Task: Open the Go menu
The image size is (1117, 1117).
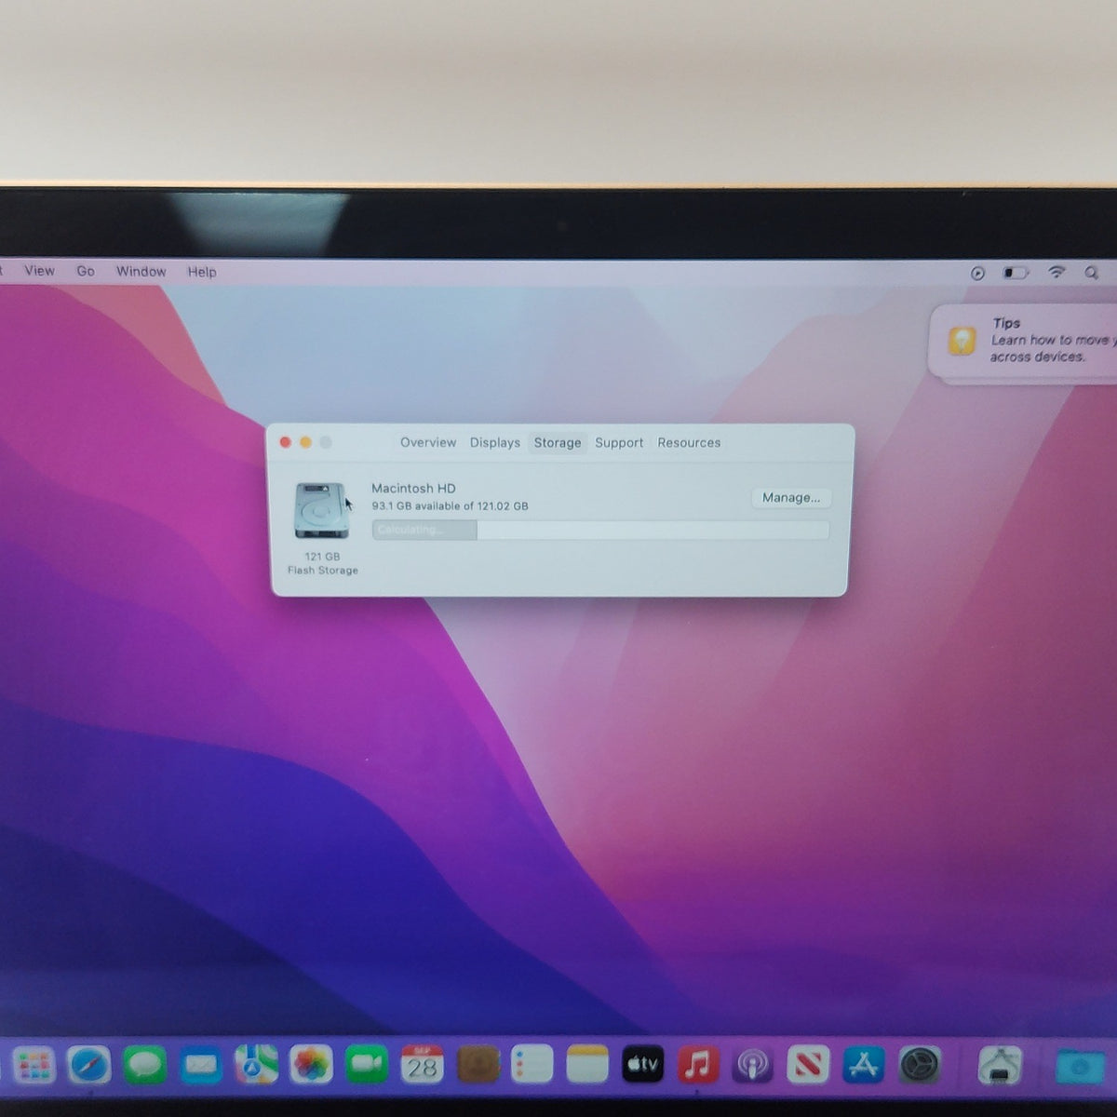Action: (x=86, y=271)
